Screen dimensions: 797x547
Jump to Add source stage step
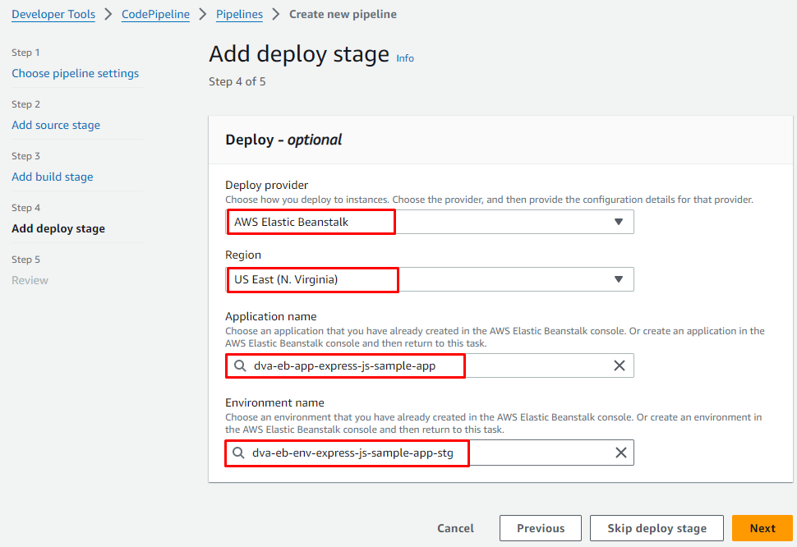[x=56, y=125]
